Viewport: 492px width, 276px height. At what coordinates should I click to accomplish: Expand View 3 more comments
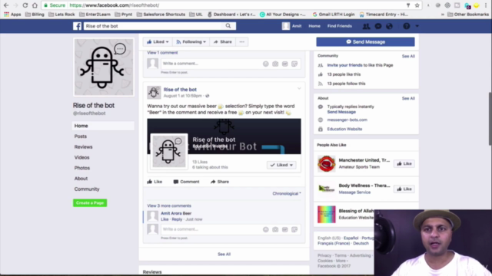coord(169,205)
